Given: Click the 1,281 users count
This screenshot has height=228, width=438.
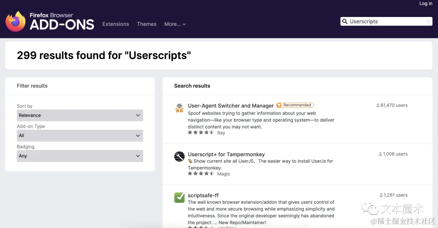Looking at the screenshot, I should pos(395,195).
